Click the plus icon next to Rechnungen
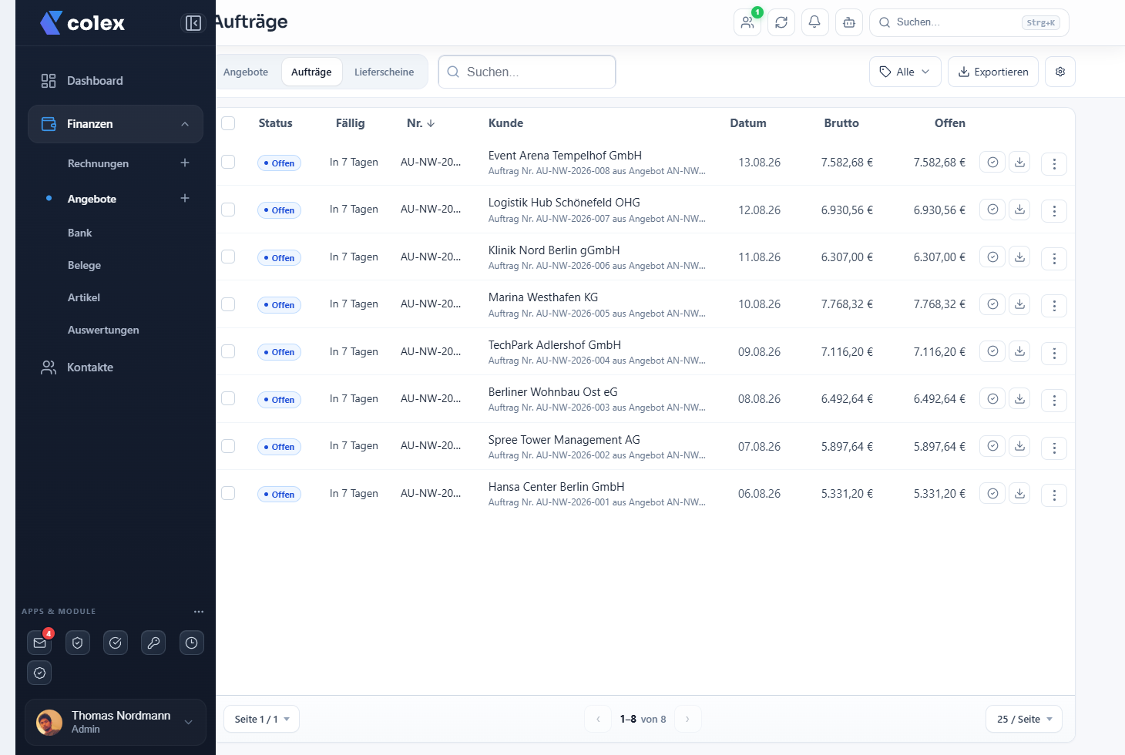The height and width of the screenshot is (755, 1125). pyautogui.click(x=185, y=163)
